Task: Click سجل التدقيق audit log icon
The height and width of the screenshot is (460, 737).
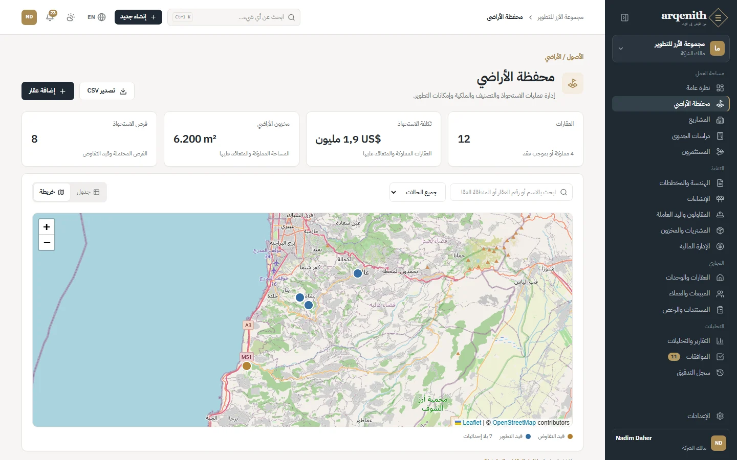Action: coord(720,373)
